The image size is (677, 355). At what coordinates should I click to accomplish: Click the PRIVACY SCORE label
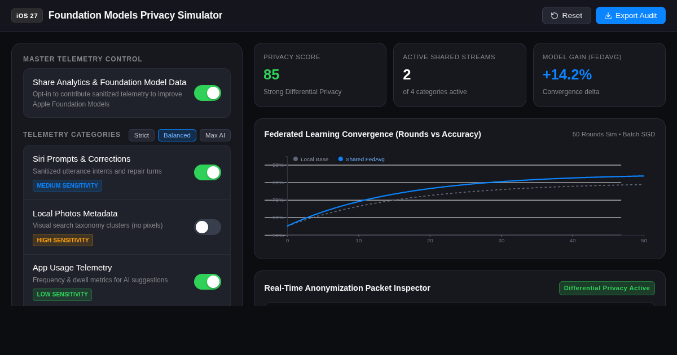point(292,57)
